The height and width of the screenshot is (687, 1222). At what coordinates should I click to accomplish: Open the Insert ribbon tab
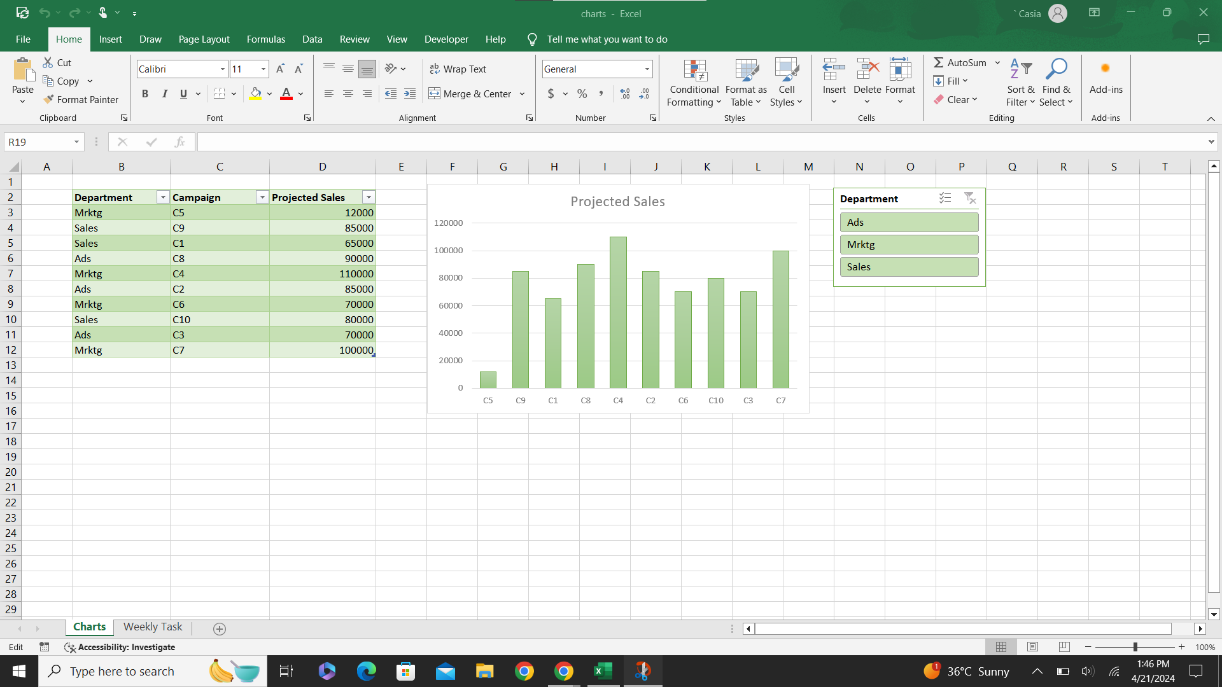pyautogui.click(x=110, y=39)
